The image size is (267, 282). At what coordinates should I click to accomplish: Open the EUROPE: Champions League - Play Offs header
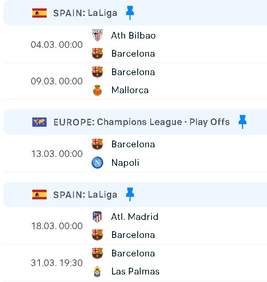click(141, 122)
